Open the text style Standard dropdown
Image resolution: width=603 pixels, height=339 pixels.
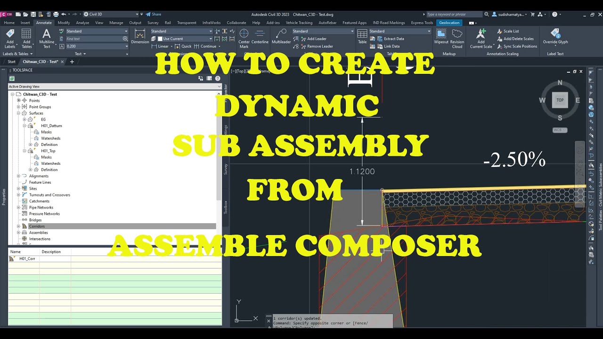[x=97, y=31]
